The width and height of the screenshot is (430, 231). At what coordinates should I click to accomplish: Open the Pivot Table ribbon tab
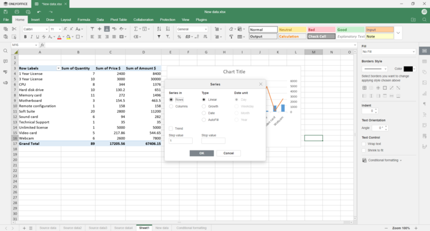coord(119,20)
